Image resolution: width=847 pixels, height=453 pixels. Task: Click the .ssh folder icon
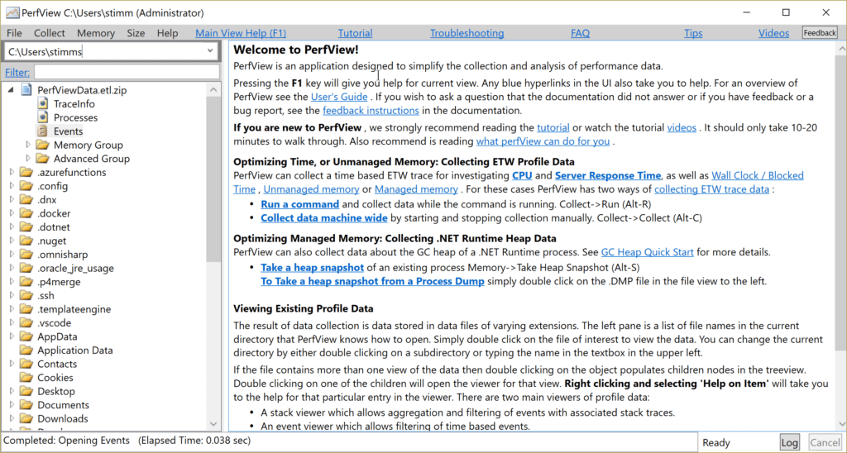coord(26,295)
